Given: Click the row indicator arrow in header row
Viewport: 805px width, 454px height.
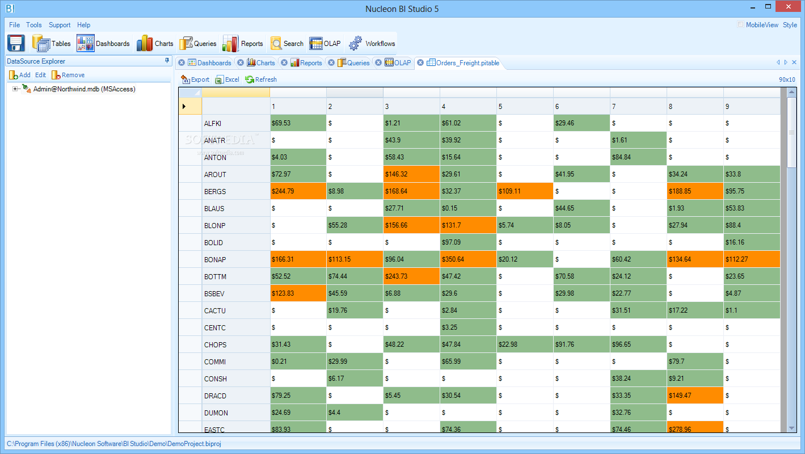Looking at the screenshot, I should point(184,106).
